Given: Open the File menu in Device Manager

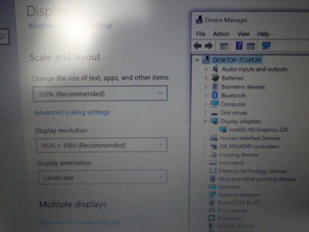Looking at the screenshot, I should (201, 34).
